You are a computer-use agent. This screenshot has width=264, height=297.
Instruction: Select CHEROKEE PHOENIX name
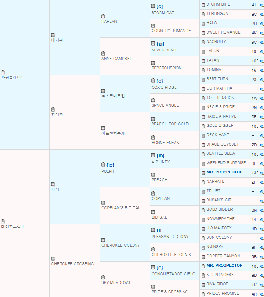[x=171, y=254]
